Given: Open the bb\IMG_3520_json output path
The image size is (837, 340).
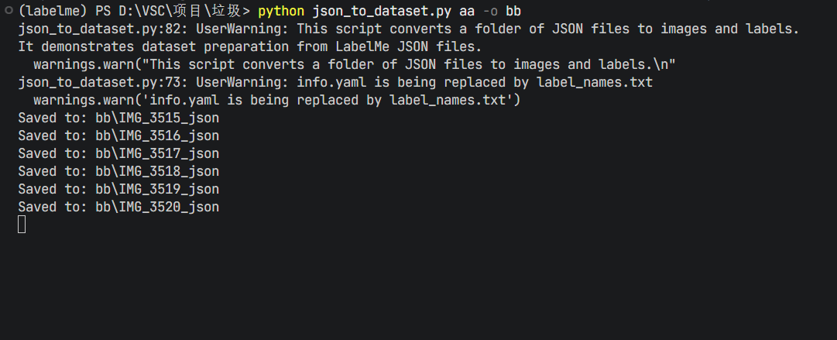Looking at the screenshot, I should 157,207.
